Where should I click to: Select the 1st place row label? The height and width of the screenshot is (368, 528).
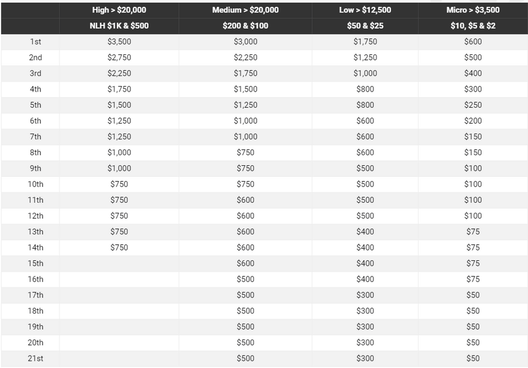(35, 42)
